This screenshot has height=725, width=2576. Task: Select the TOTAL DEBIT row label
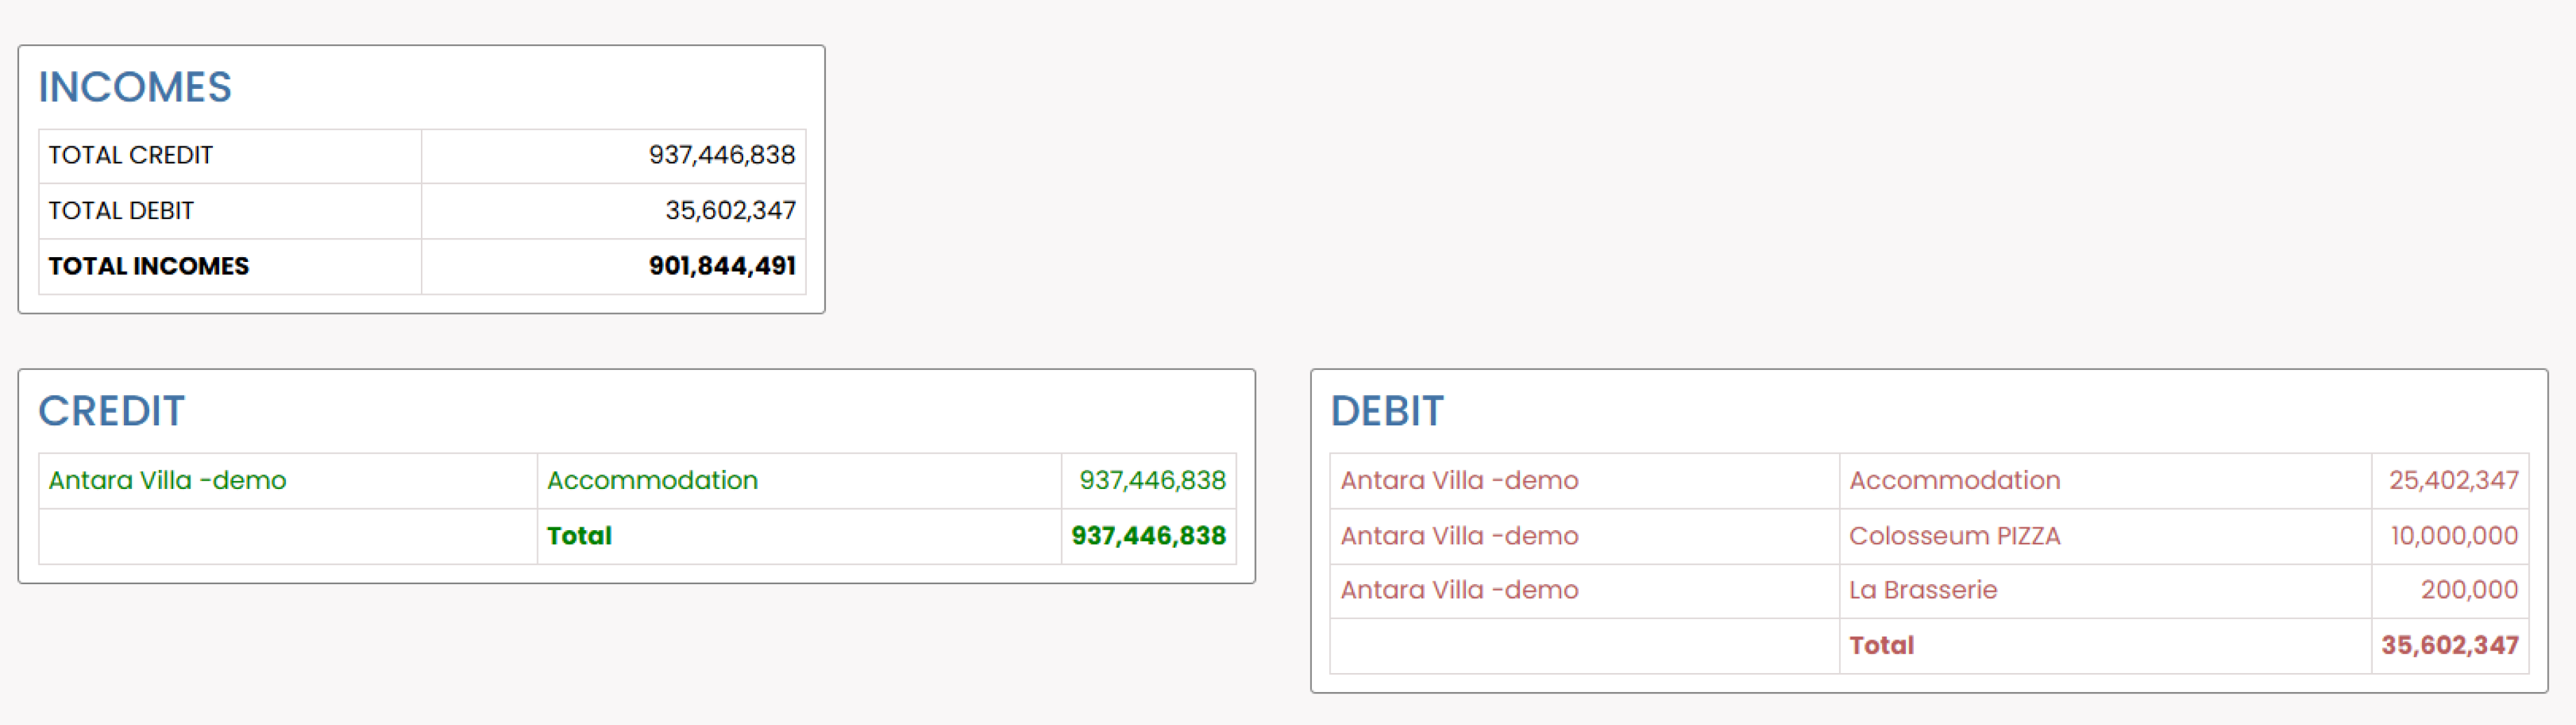pyautogui.click(x=121, y=210)
